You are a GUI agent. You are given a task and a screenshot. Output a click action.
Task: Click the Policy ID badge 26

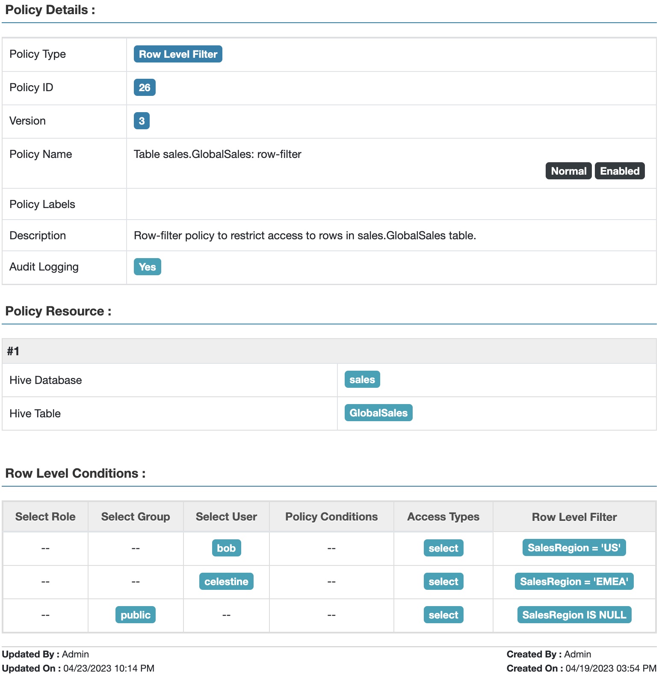145,88
